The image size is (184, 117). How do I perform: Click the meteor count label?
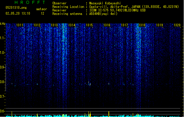coord(42,9)
